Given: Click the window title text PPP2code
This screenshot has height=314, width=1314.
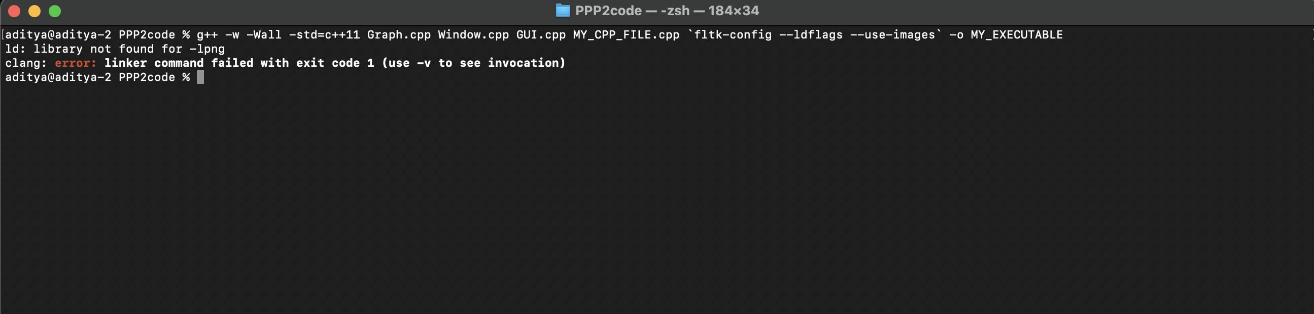Looking at the screenshot, I should tap(608, 11).
